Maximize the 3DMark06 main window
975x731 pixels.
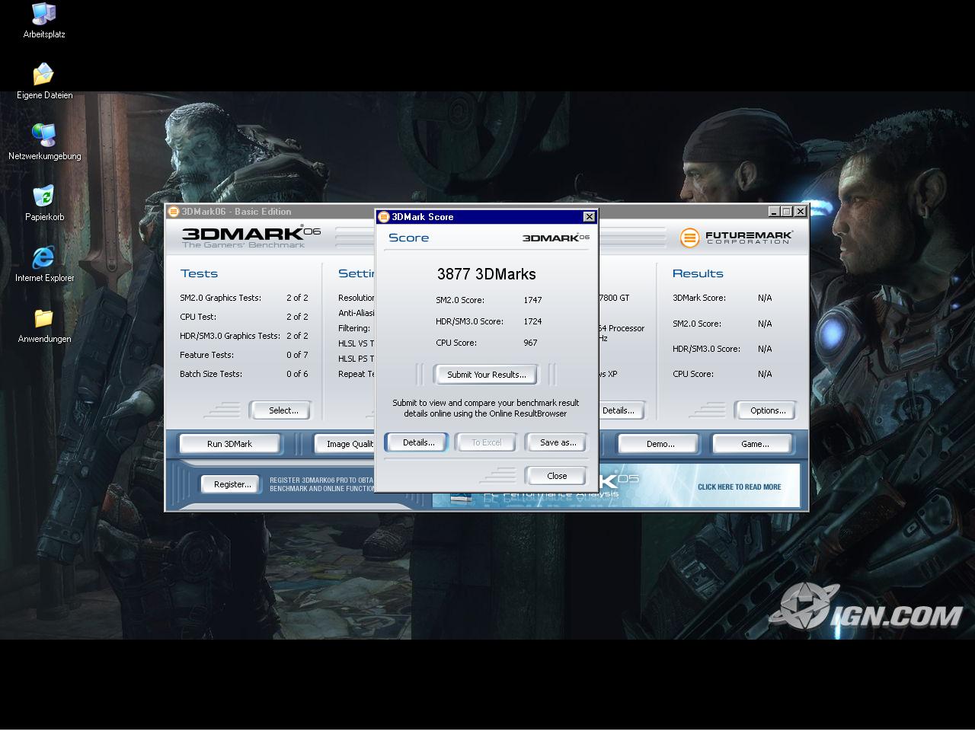click(x=787, y=212)
